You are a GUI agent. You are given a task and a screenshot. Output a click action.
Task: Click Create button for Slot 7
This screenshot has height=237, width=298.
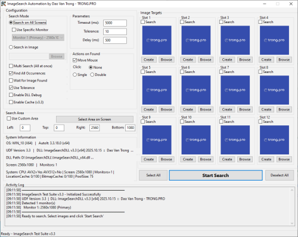(227, 110)
